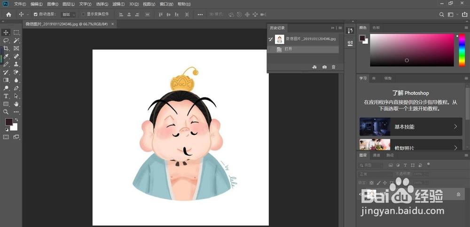Swap foreground and background colors

(x=16, y=120)
